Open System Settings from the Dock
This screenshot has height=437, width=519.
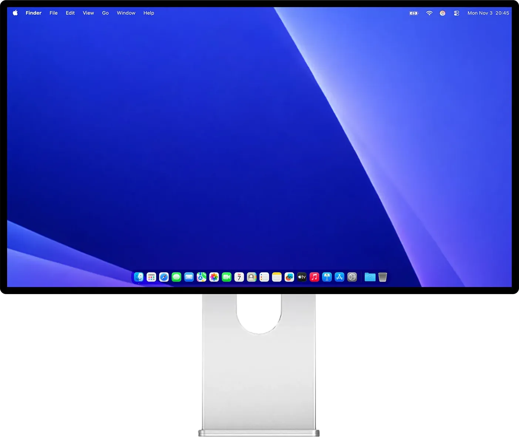(352, 277)
